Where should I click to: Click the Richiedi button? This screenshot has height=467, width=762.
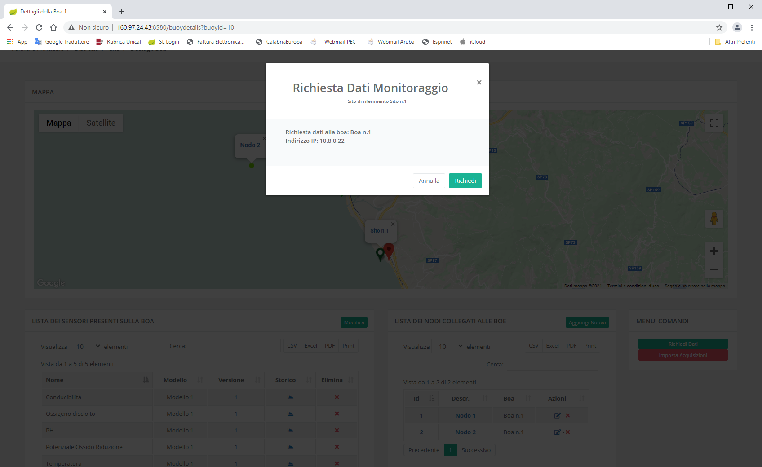465,181
